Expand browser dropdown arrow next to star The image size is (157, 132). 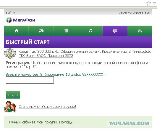154,4
